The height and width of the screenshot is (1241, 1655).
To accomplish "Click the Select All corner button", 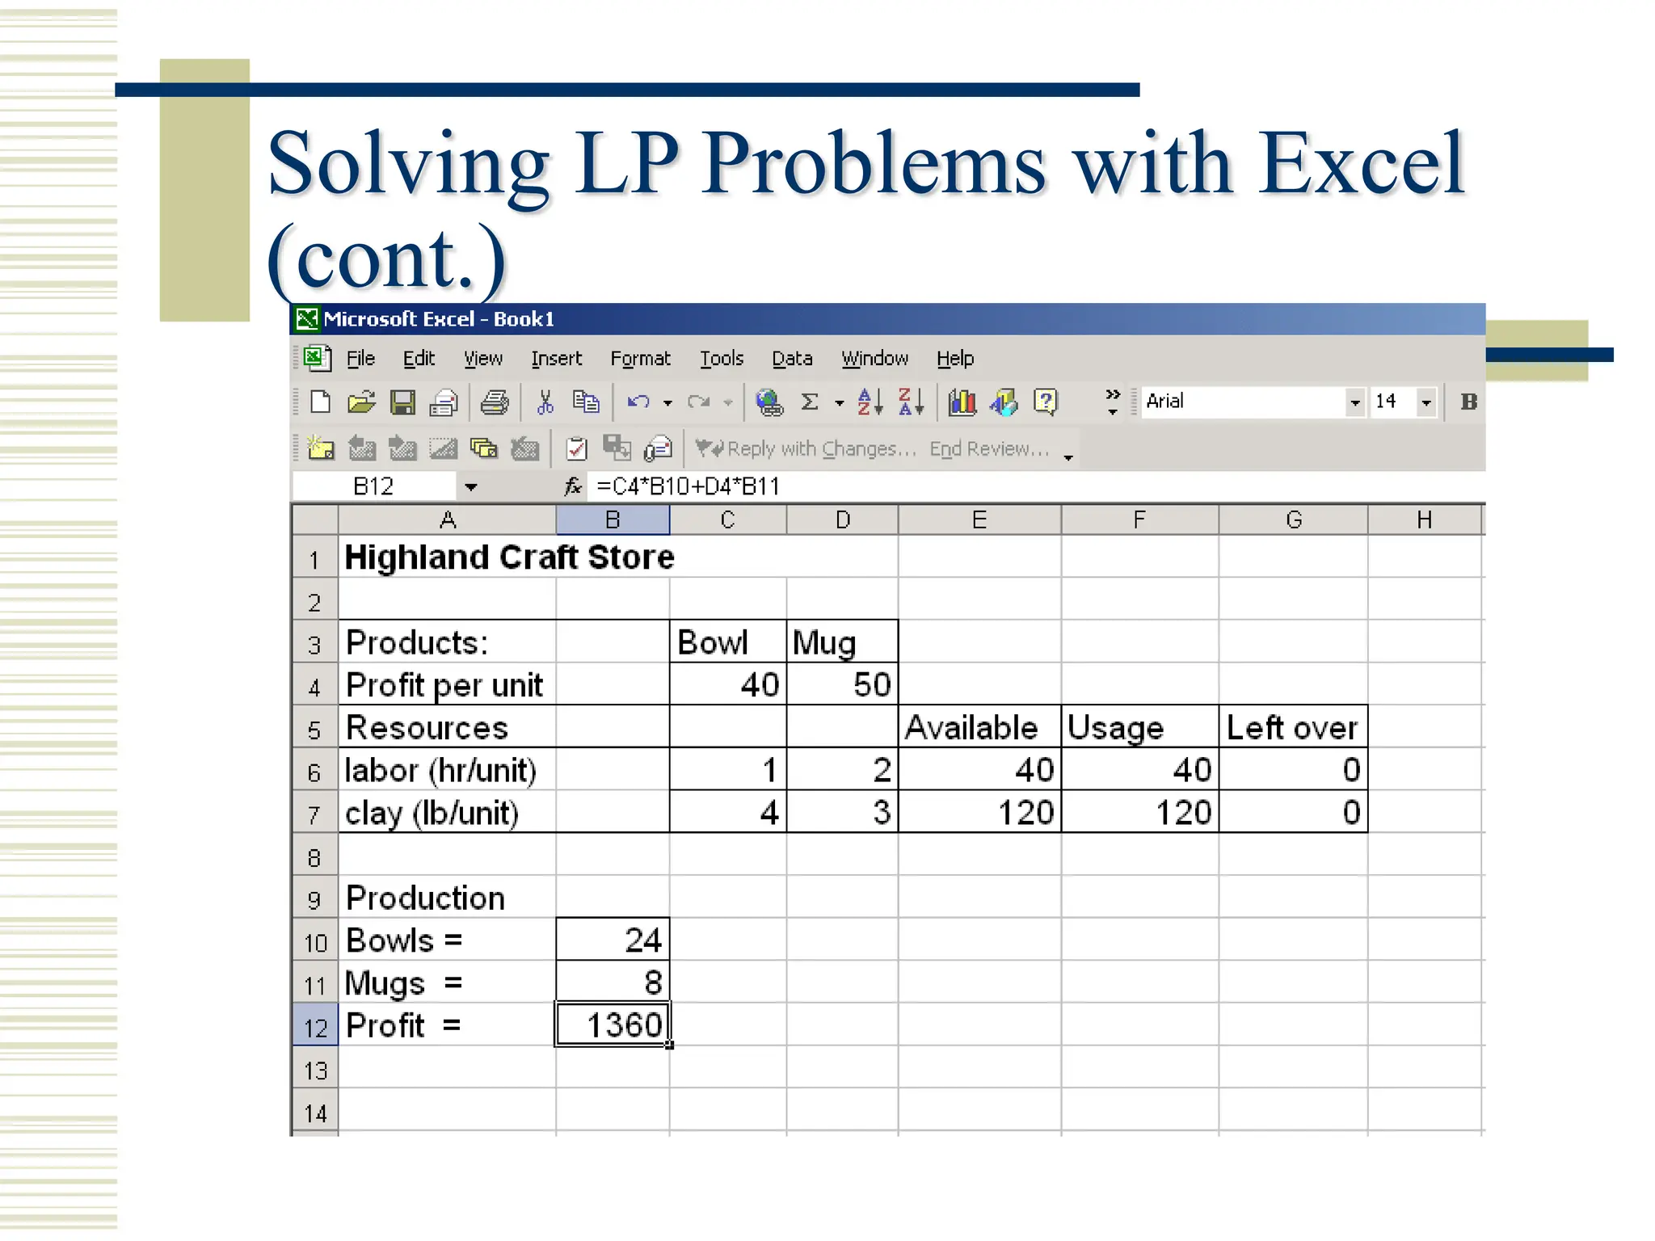I will pos(314,520).
